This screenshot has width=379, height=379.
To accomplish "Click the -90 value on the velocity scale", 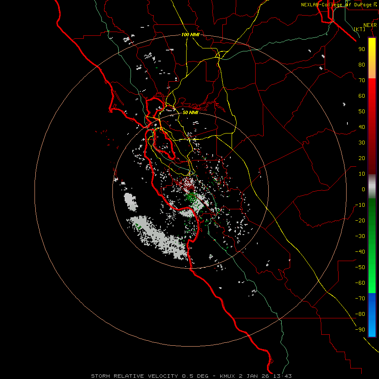I will tap(360, 330).
